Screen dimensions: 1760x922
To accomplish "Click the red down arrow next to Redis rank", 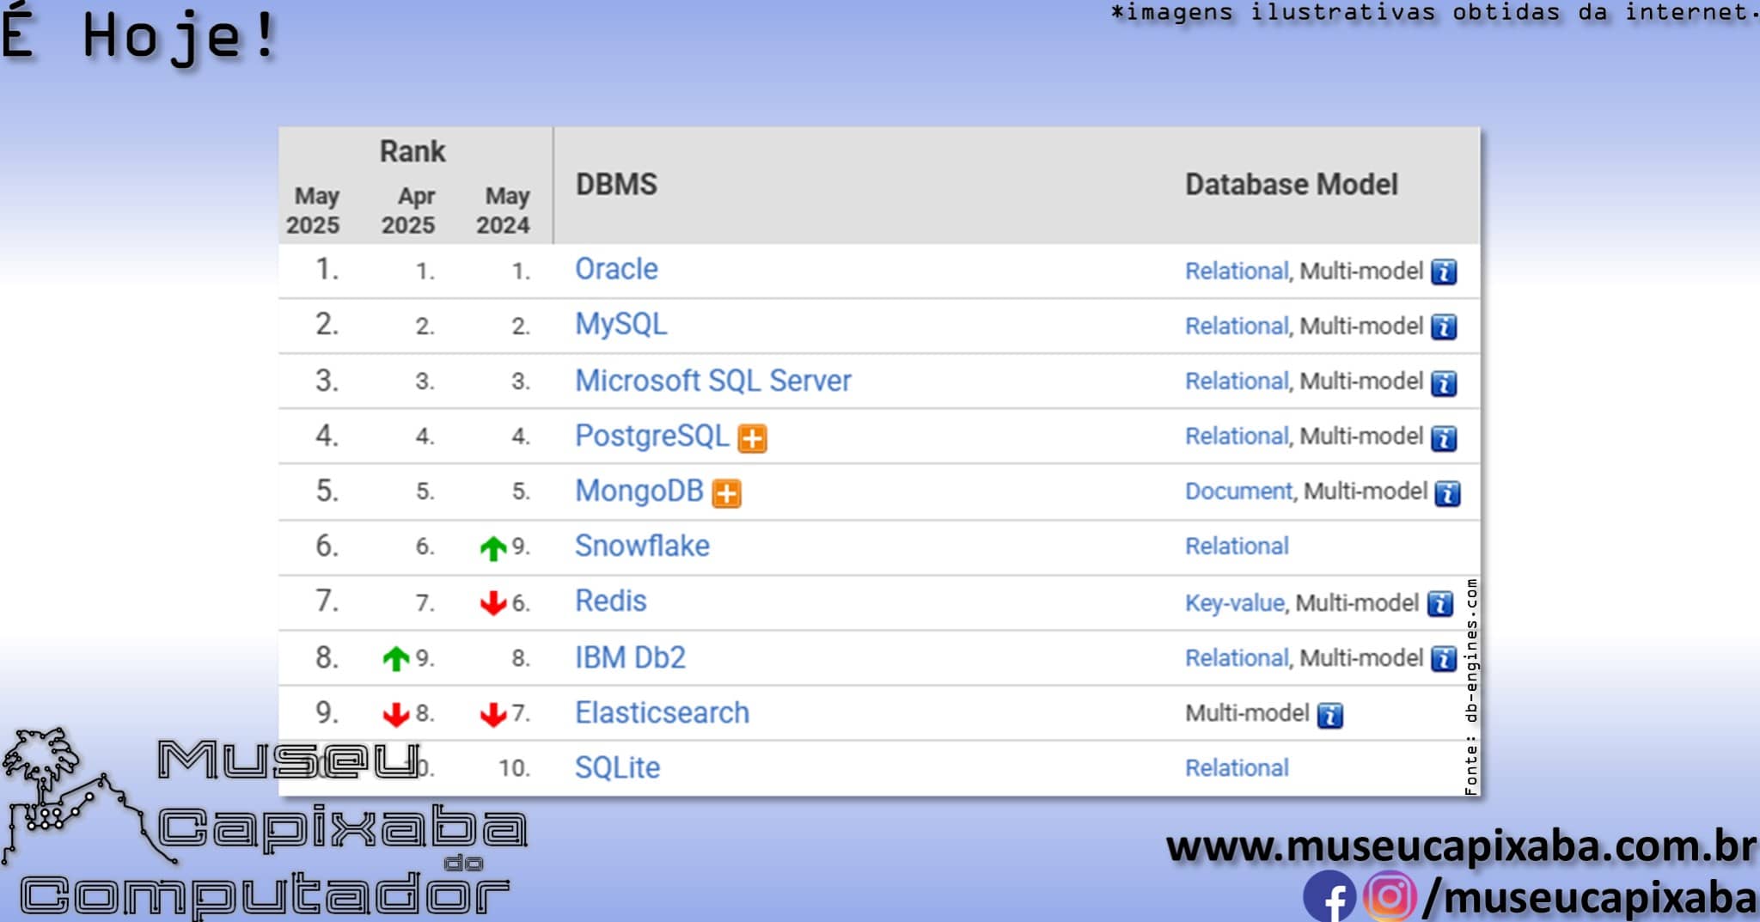I will (492, 601).
